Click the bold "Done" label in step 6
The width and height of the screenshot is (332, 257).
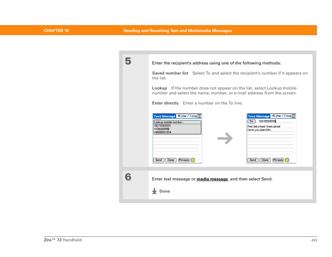[x=165, y=191]
